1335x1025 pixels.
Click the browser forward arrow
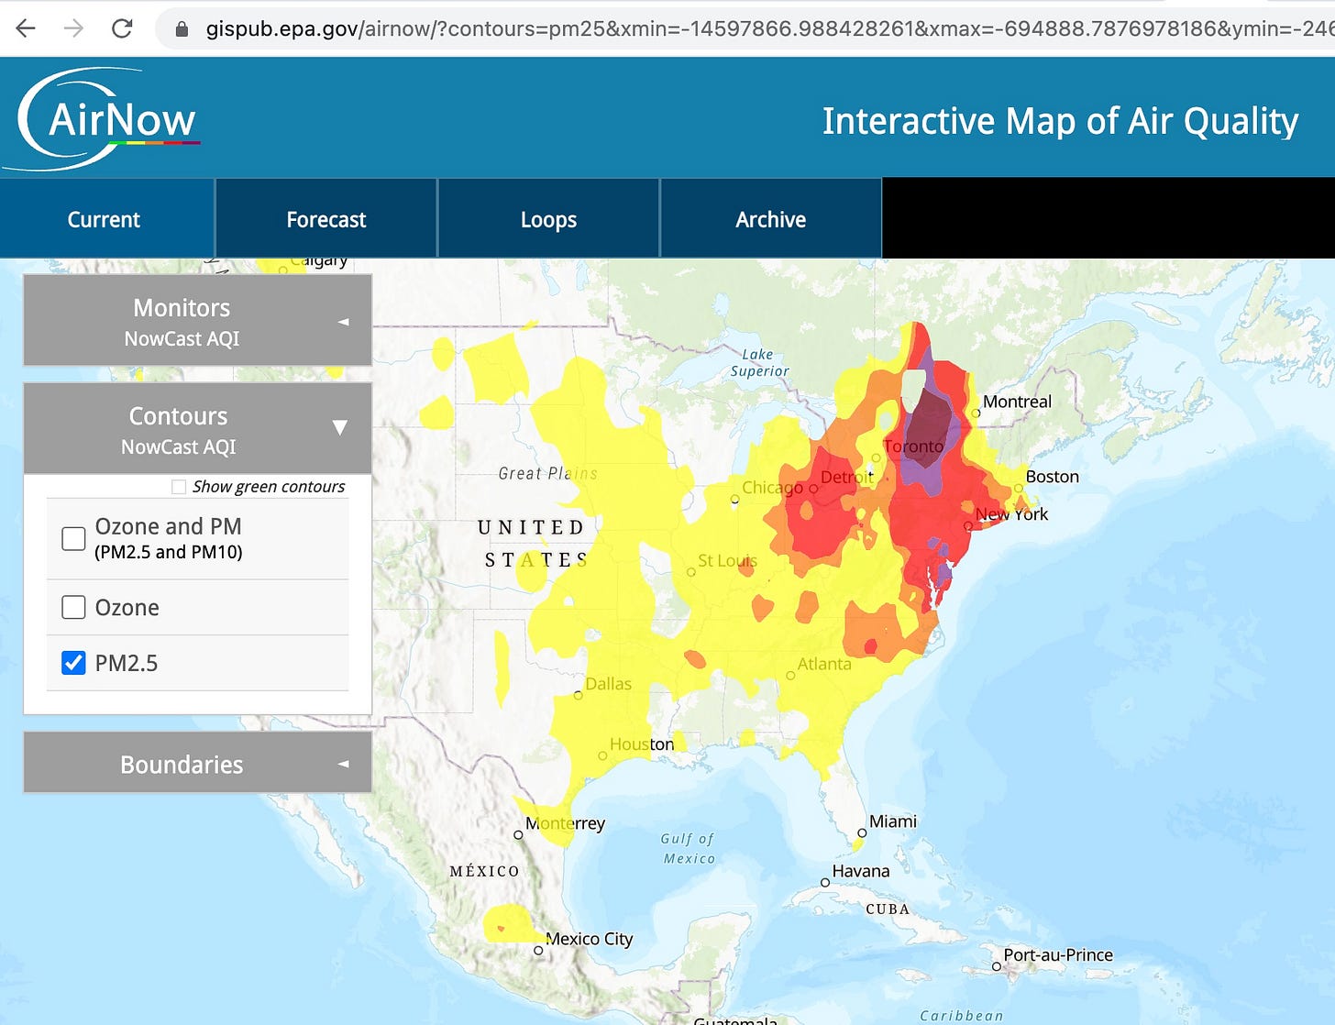pyautogui.click(x=73, y=28)
